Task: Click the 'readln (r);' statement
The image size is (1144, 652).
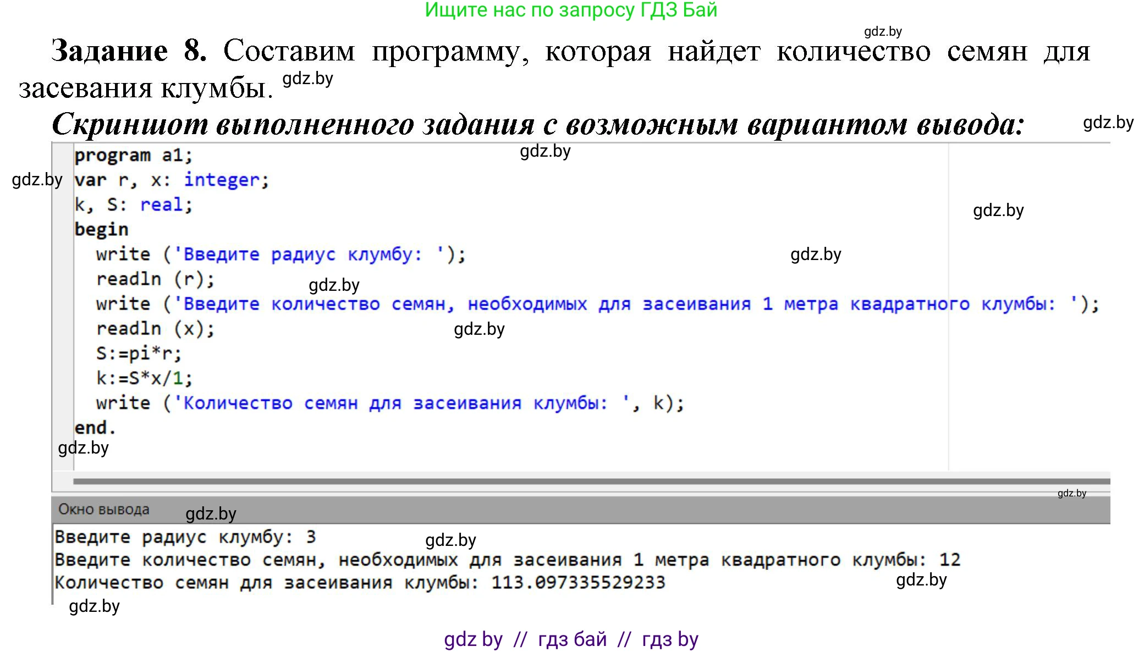Action: [x=156, y=279]
